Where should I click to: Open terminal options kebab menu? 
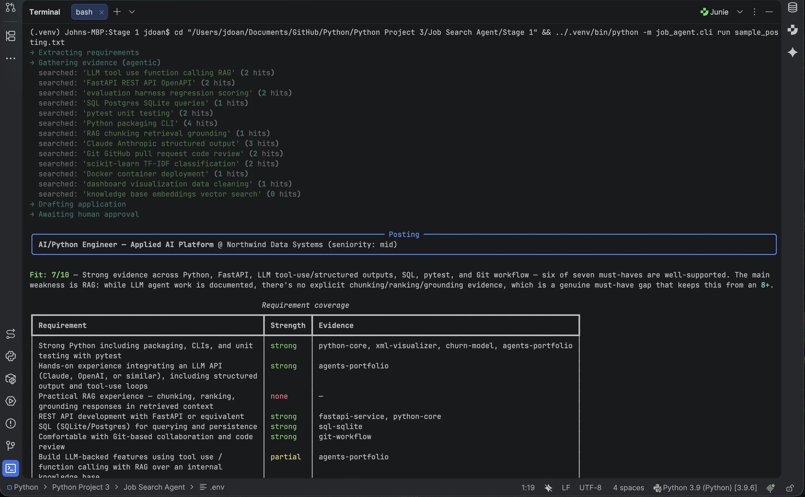click(754, 12)
